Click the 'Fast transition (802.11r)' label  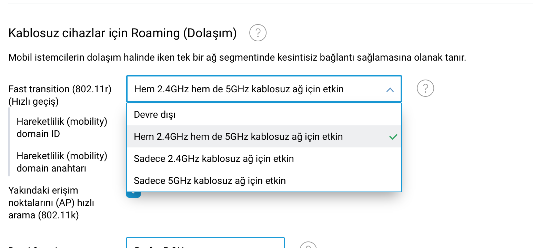click(60, 89)
